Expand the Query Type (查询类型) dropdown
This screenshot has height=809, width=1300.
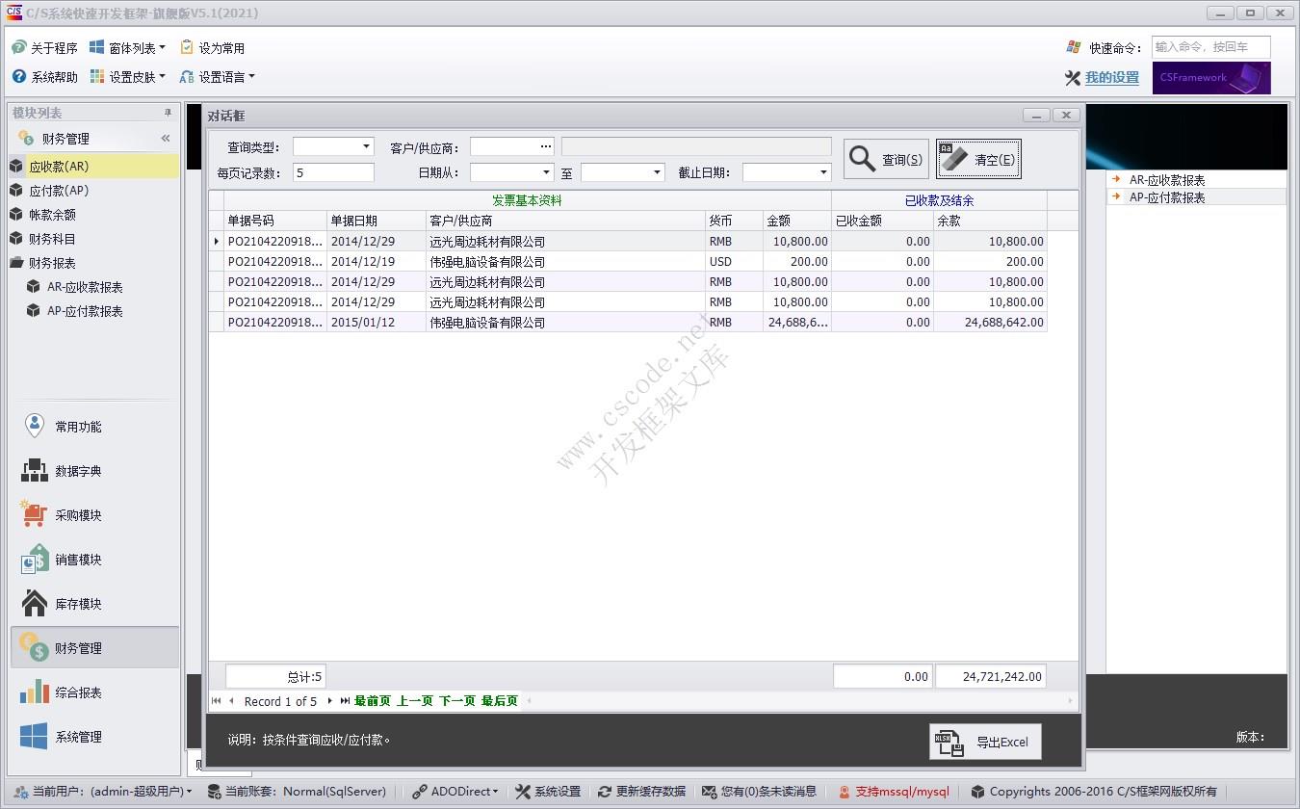click(x=366, y=147)
